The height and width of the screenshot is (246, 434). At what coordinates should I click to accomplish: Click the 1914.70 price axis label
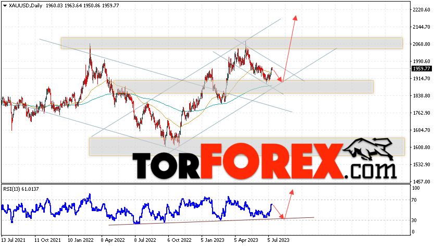pos(421,79)
